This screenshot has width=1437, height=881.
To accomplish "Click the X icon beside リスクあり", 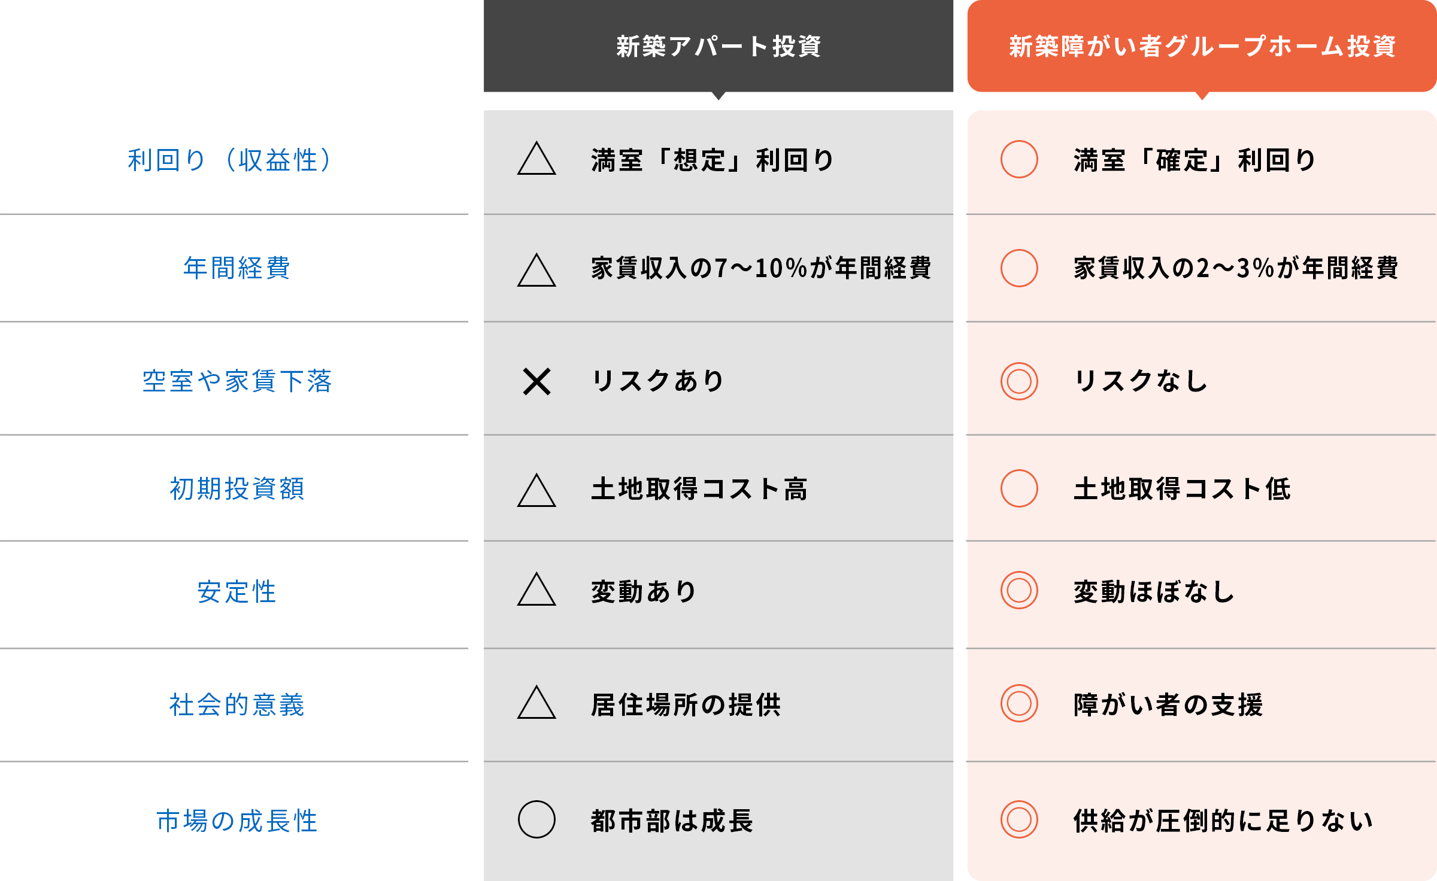I will pos(536,381).
